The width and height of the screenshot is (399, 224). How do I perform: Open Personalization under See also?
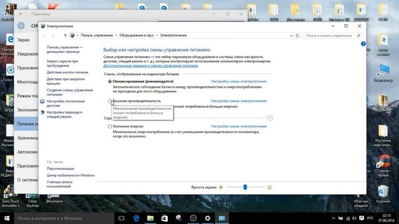(x=60, y=169)
